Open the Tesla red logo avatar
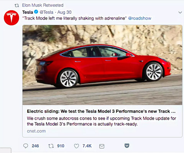Screen dimensions: 184x153 click(11, 18)
